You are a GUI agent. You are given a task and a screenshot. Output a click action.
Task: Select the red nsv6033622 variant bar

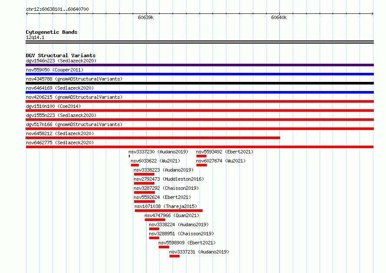point(135,165)
